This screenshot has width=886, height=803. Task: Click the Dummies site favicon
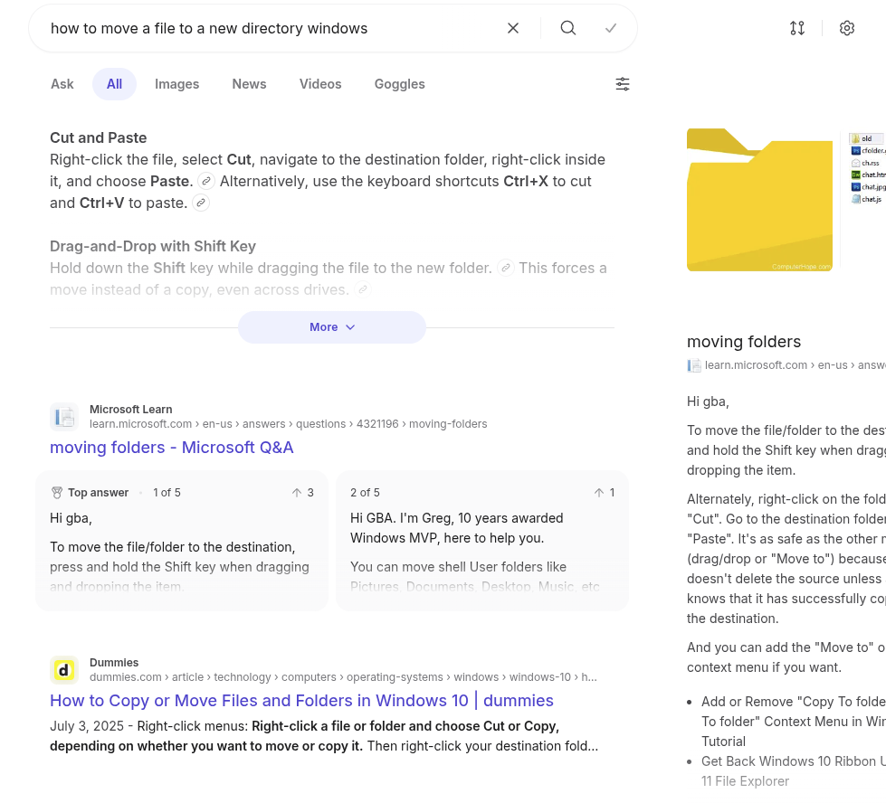tap(63, 670)
